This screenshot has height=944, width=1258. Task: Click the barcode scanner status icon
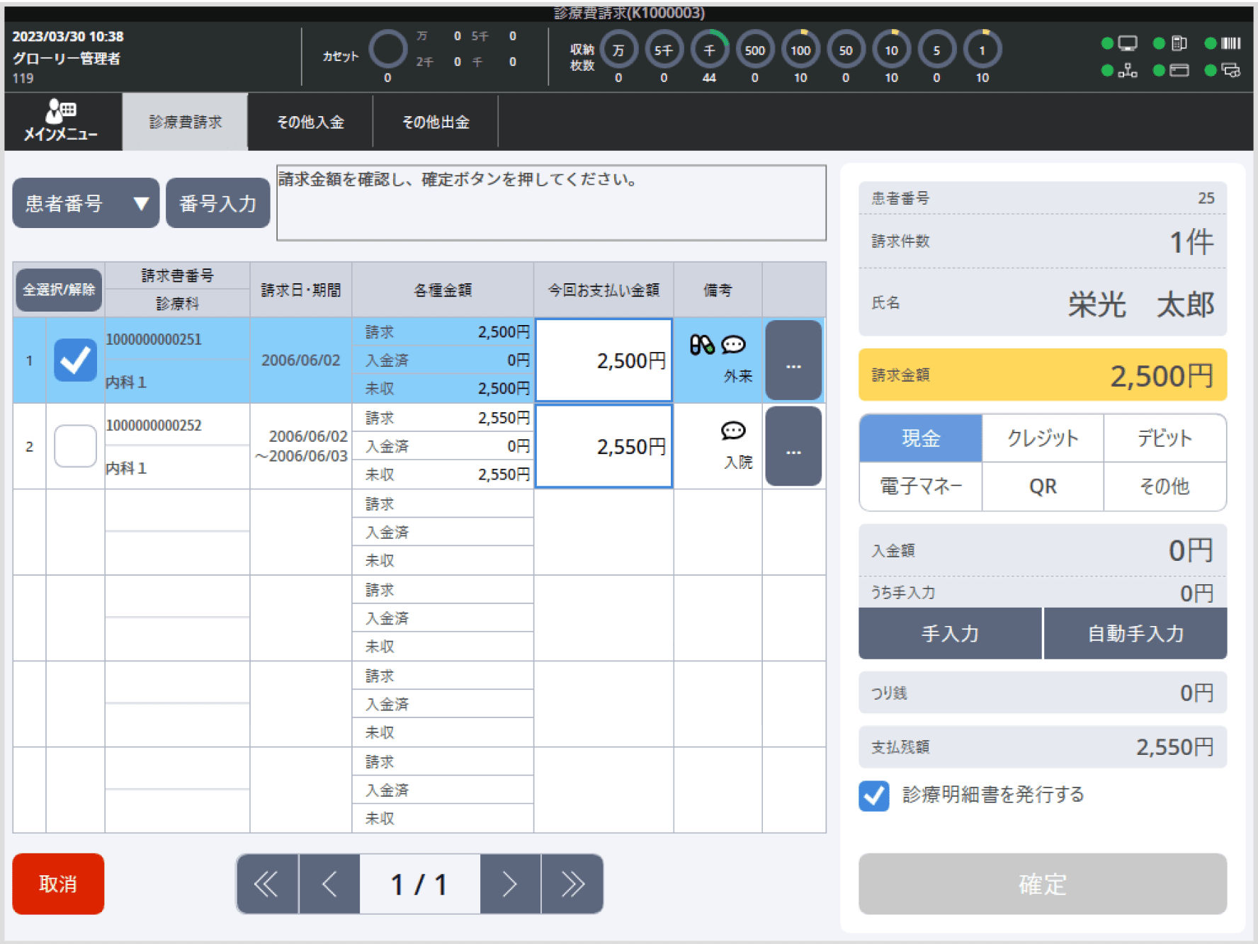point(1231,43)
